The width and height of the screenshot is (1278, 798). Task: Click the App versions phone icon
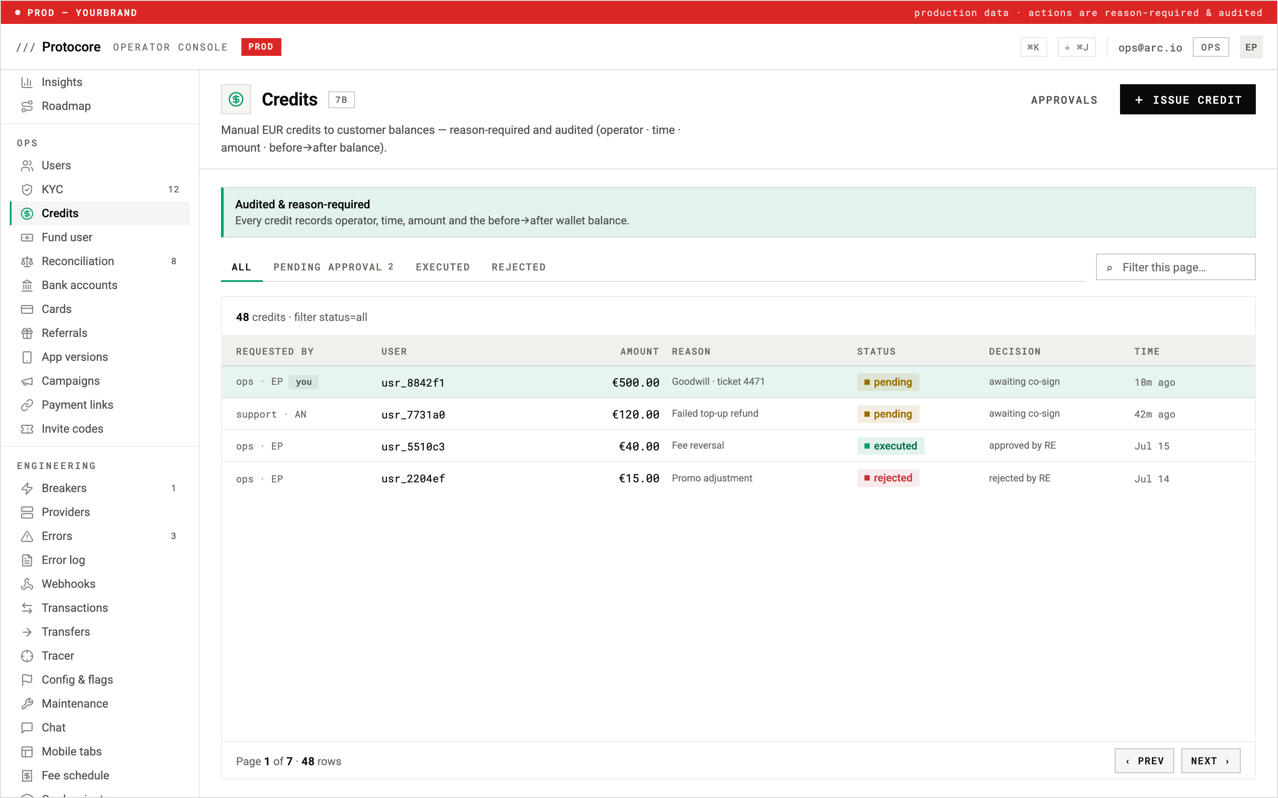(x=27, y=357)
